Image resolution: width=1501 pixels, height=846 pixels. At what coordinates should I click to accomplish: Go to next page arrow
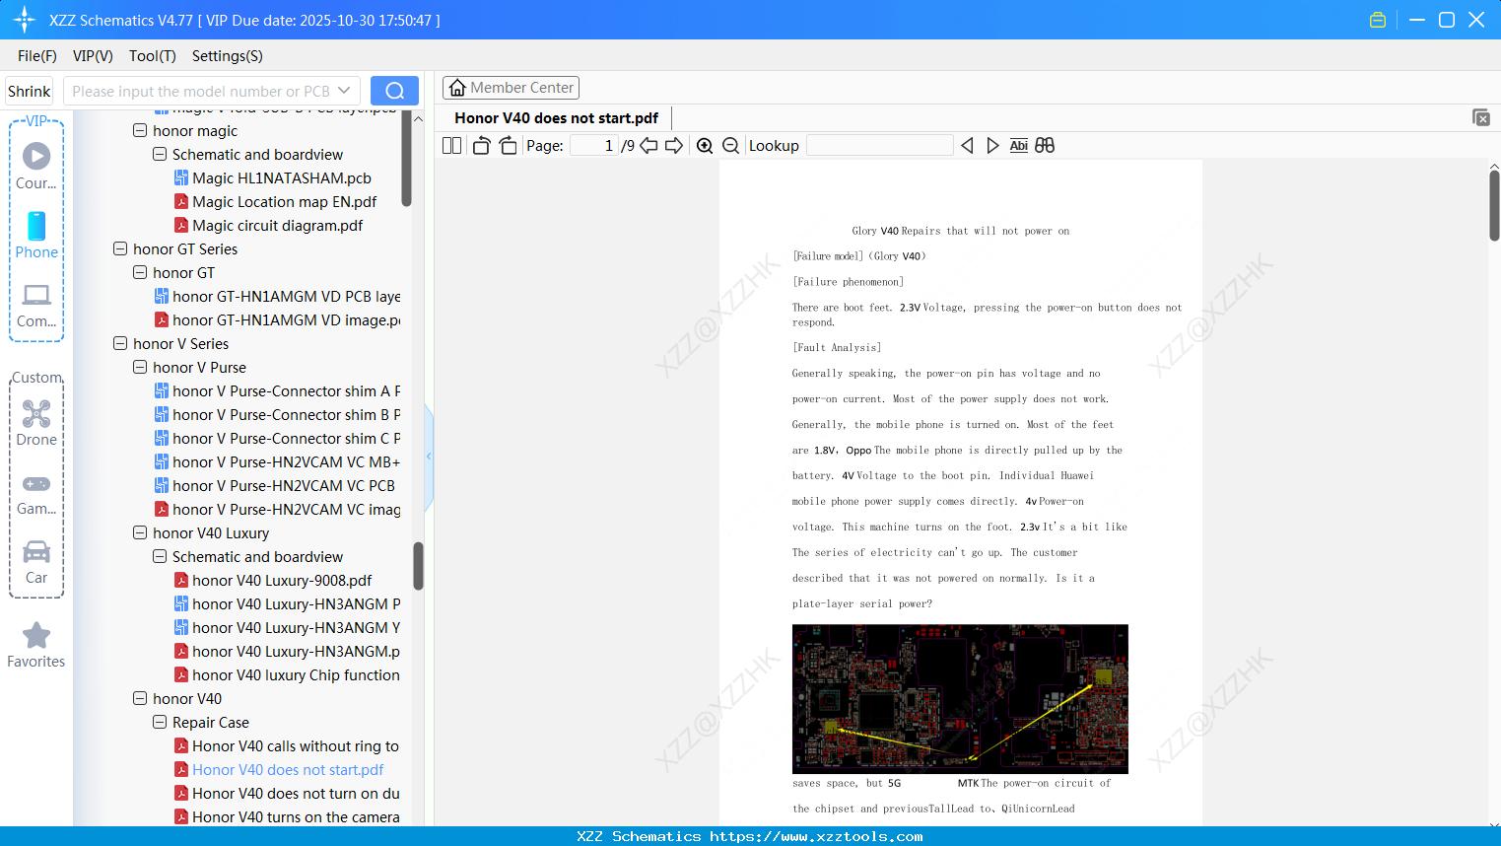point(674,146)
